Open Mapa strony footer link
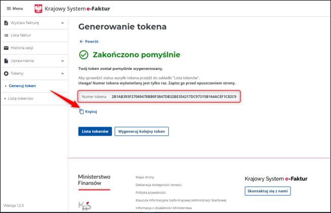The width and height of the screenshot is (331, 213). tap(146, 177)
